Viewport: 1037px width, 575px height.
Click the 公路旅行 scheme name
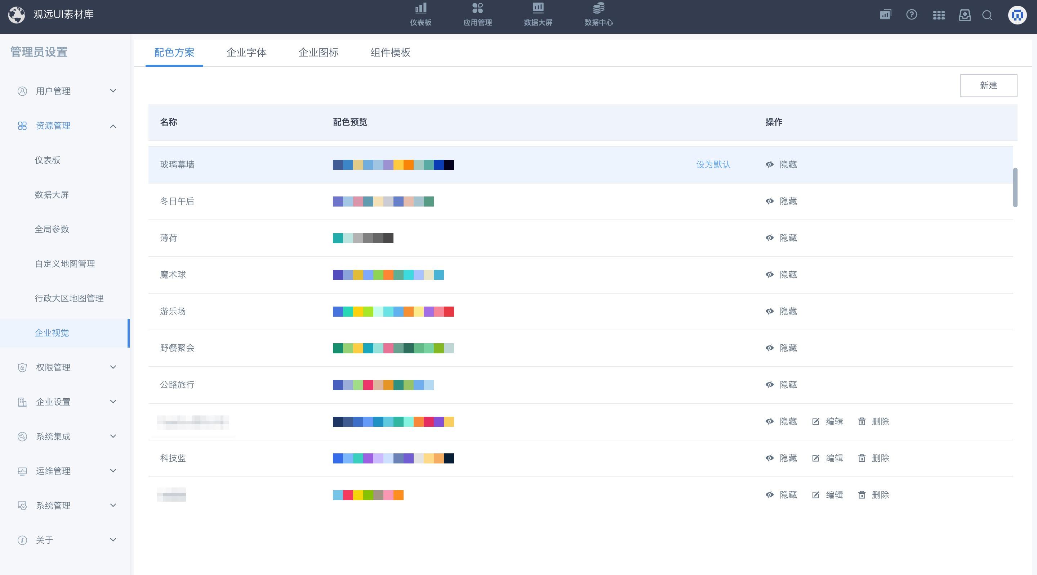click(177, 385)
